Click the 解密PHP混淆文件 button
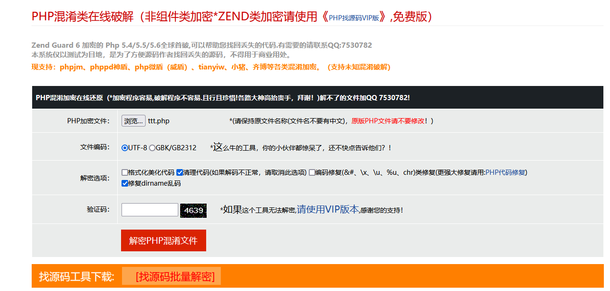Viewport: 610px width, 291px height. point(163,240)
